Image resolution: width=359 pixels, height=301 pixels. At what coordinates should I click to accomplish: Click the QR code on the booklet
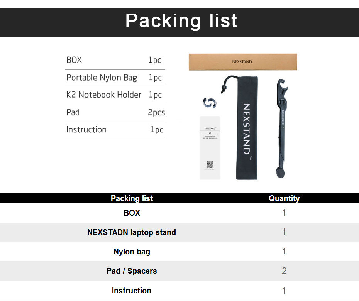pos(210,164)
